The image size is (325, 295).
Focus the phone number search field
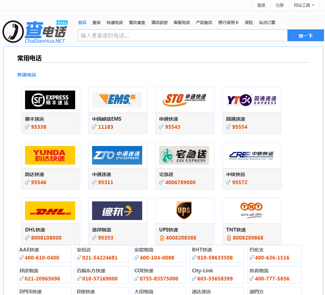tap(182, 35)
